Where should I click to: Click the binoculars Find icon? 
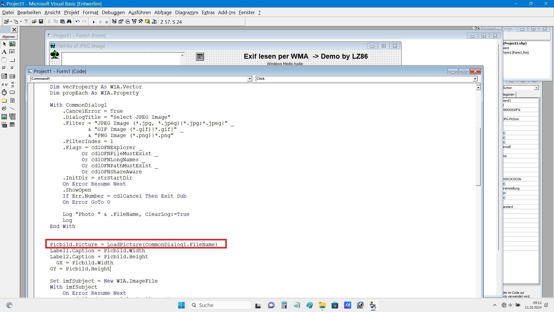click(69, 22)
